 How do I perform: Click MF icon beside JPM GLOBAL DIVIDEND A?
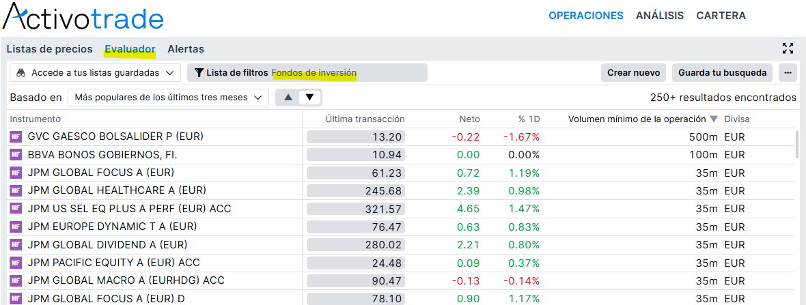[16, 245]
